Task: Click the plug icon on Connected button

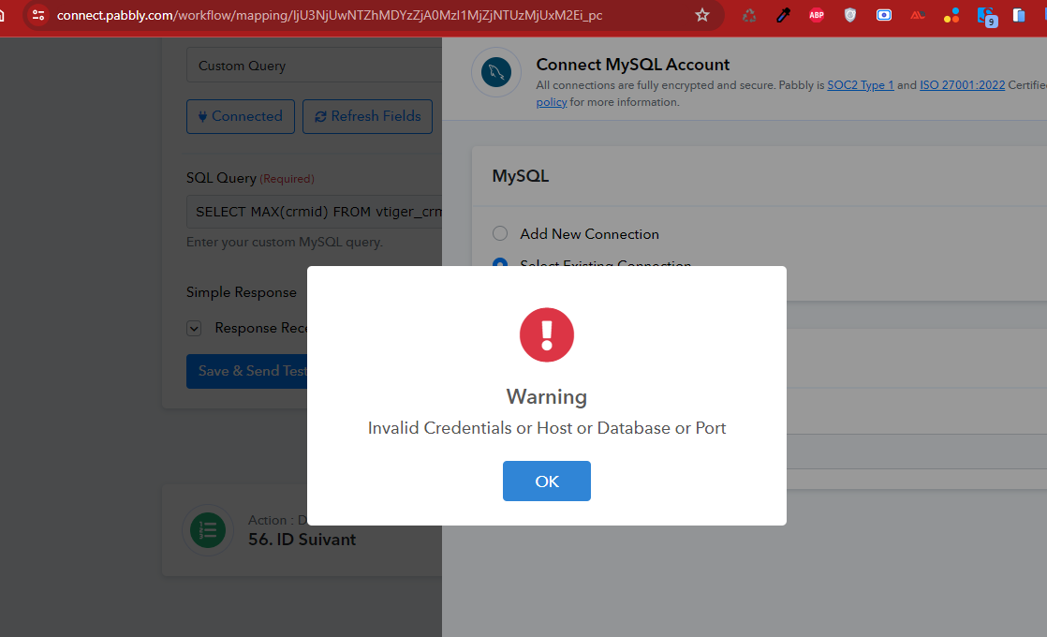Action: 202,117
